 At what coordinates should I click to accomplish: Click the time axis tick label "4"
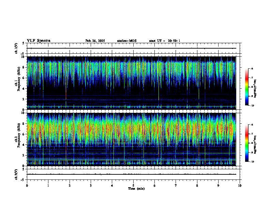(x=112, y=186)
